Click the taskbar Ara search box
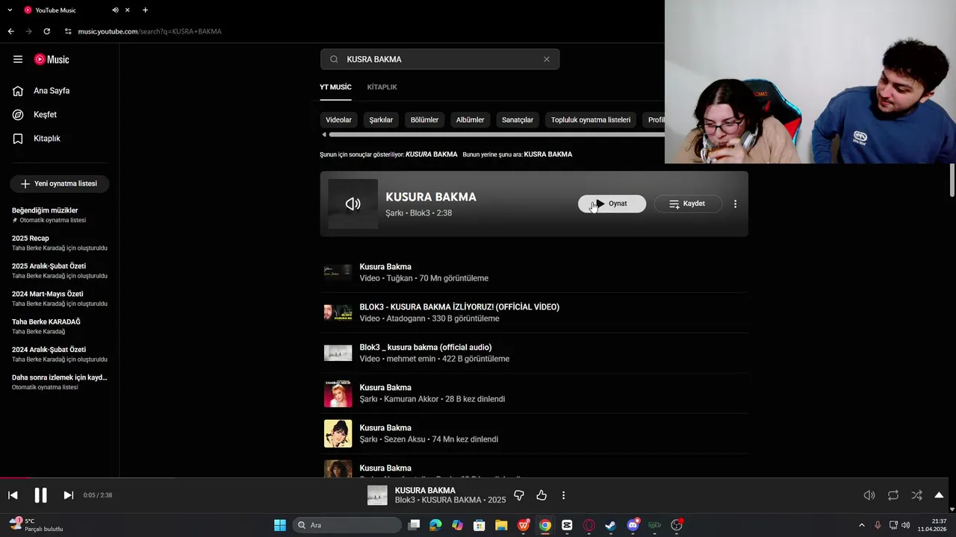This screenshot has height=537, width=956. pos(346,525)
